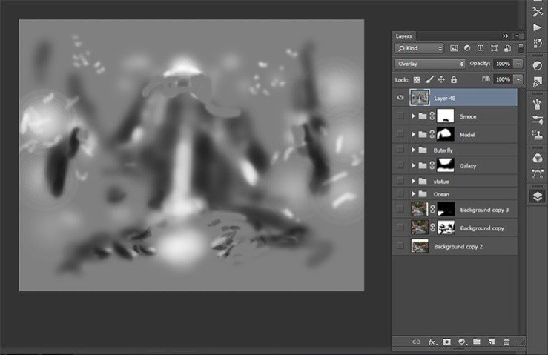This screenshot has height=355, width=548.
Task: Toggle visibility of Background copy 2
Action: click(x=400, y=245)
